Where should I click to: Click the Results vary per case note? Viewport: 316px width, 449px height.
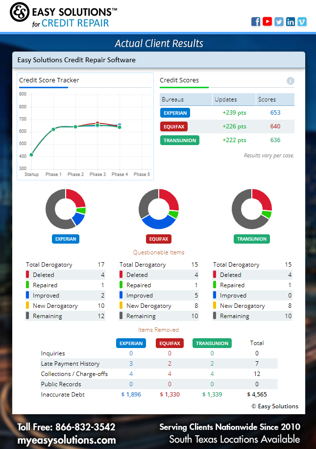point(269,155)
